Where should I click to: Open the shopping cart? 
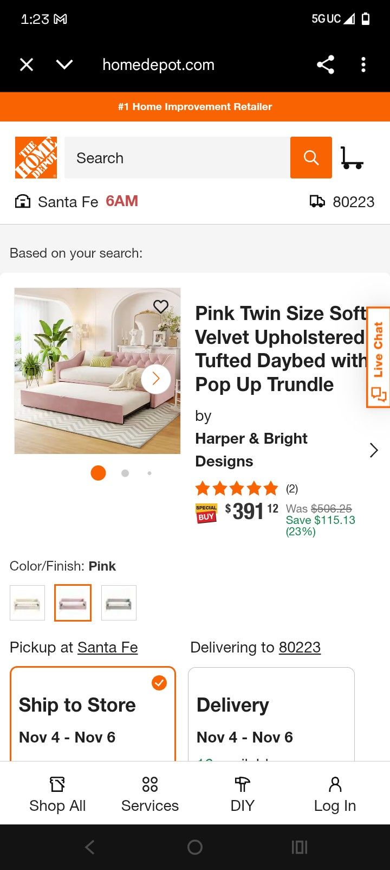[x=353, y=158]
